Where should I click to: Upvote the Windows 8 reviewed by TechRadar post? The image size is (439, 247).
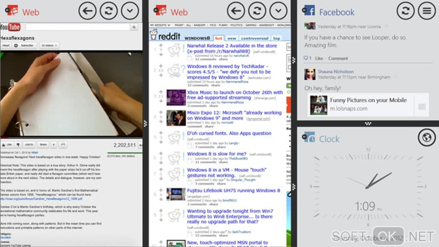[x=161, y=66]
